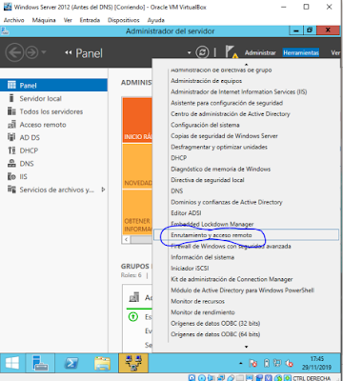Launch PowerShell from taskbar
Screen dimensions: 343x381
(x=71, y=363)
